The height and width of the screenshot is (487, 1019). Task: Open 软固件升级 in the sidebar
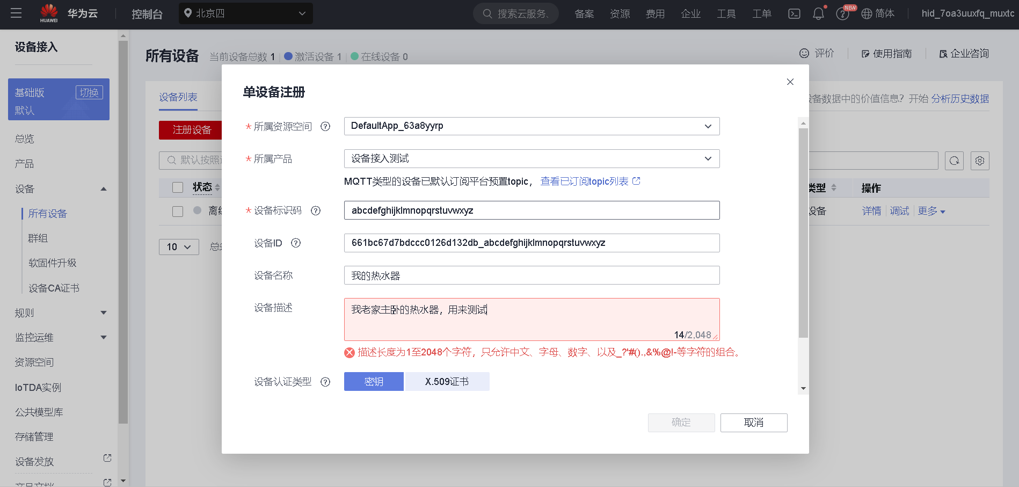[53, 263]
